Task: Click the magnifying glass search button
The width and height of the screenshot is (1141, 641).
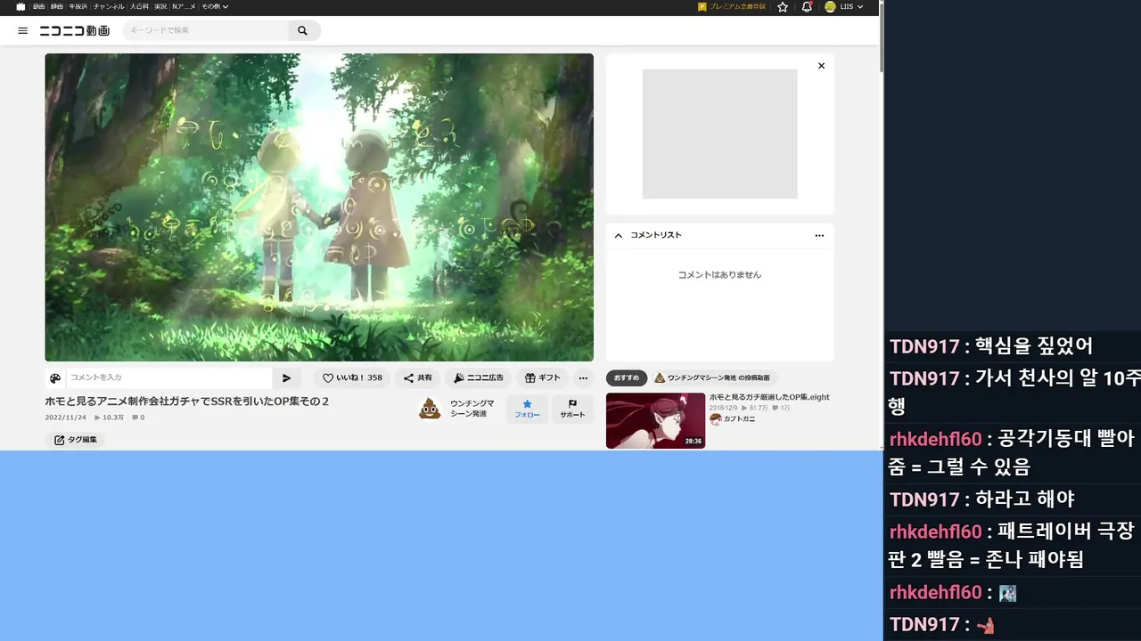Action: click(x=303, y=30)
